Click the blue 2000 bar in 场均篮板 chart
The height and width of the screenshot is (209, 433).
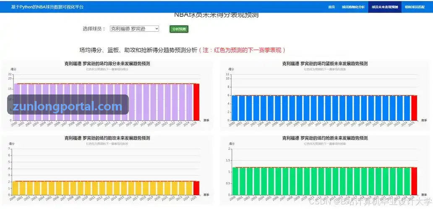[x=235, y=108]
